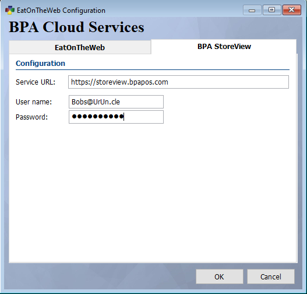Click the BPA Cloud Services heading
This screenshot has height=294, width=307.
tap(76, 27)
